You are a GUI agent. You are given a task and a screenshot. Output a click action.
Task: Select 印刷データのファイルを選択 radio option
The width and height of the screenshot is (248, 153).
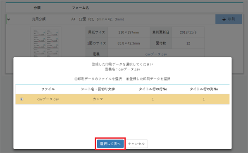tap(76, 79)
